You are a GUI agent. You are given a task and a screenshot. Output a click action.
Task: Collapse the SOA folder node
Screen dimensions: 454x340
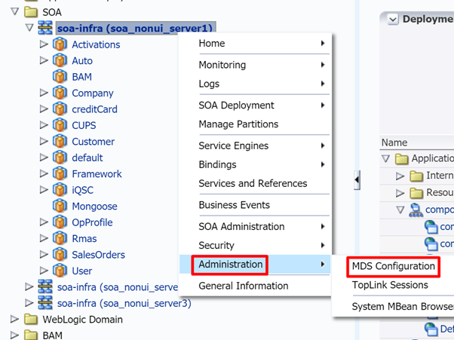click(x=14, y=11)
